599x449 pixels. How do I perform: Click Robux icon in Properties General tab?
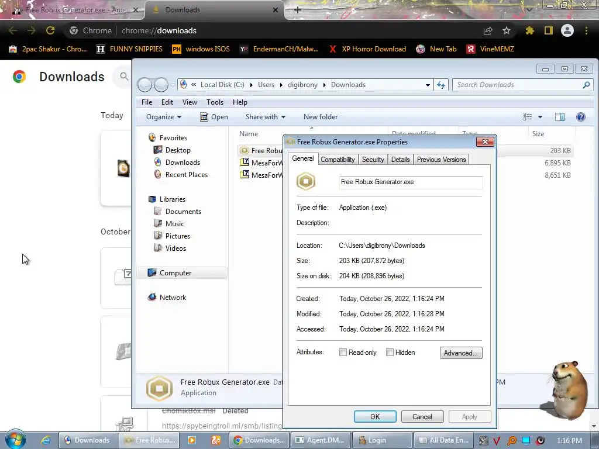click(305, 181)
